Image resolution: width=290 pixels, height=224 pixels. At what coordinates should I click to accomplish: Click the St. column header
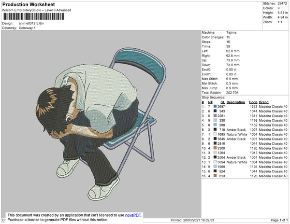tap(222, 102)
